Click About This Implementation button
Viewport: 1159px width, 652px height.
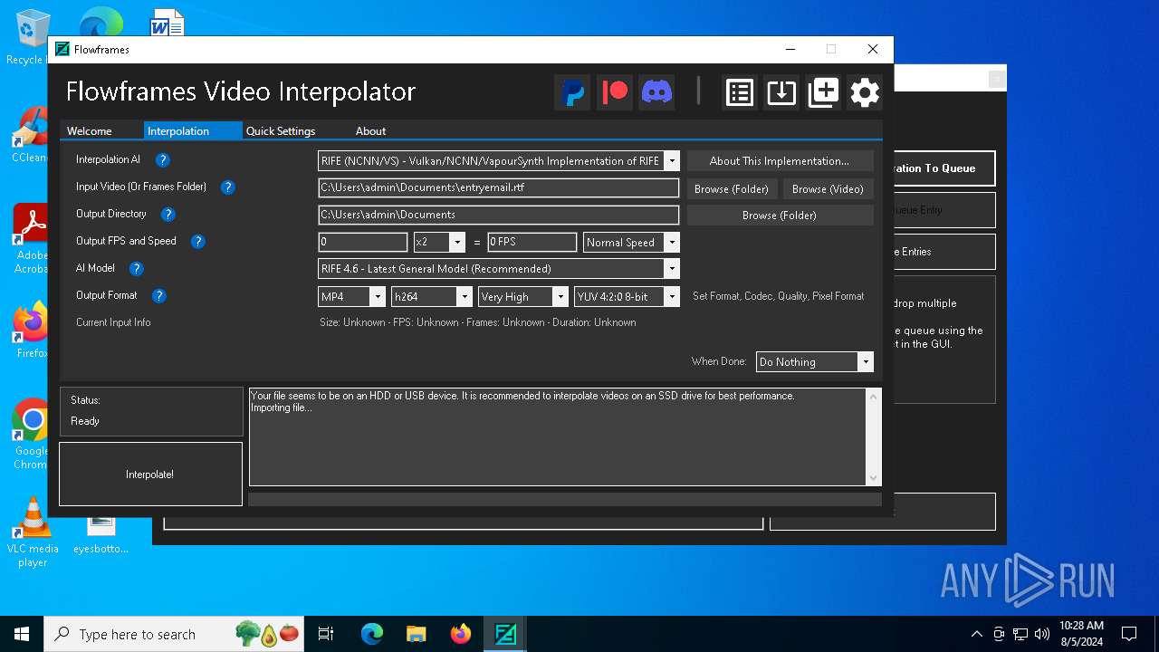(780, 161)
